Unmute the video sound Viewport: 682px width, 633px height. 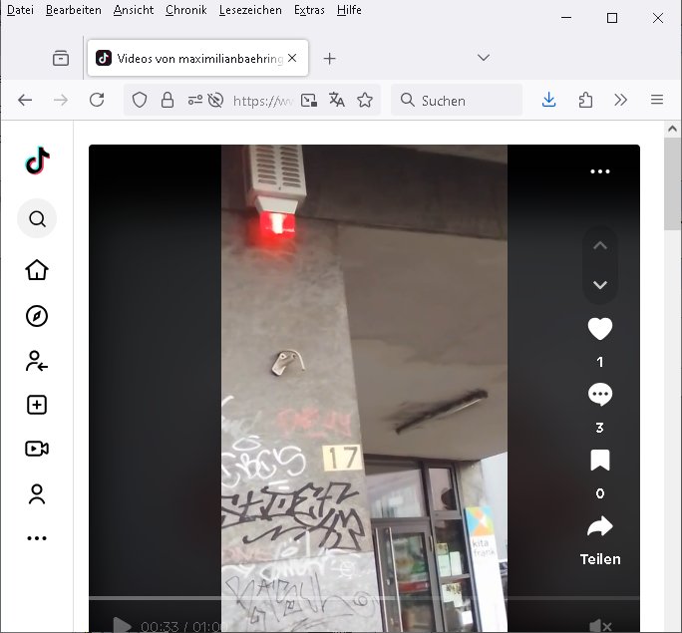tap(600, 625)
